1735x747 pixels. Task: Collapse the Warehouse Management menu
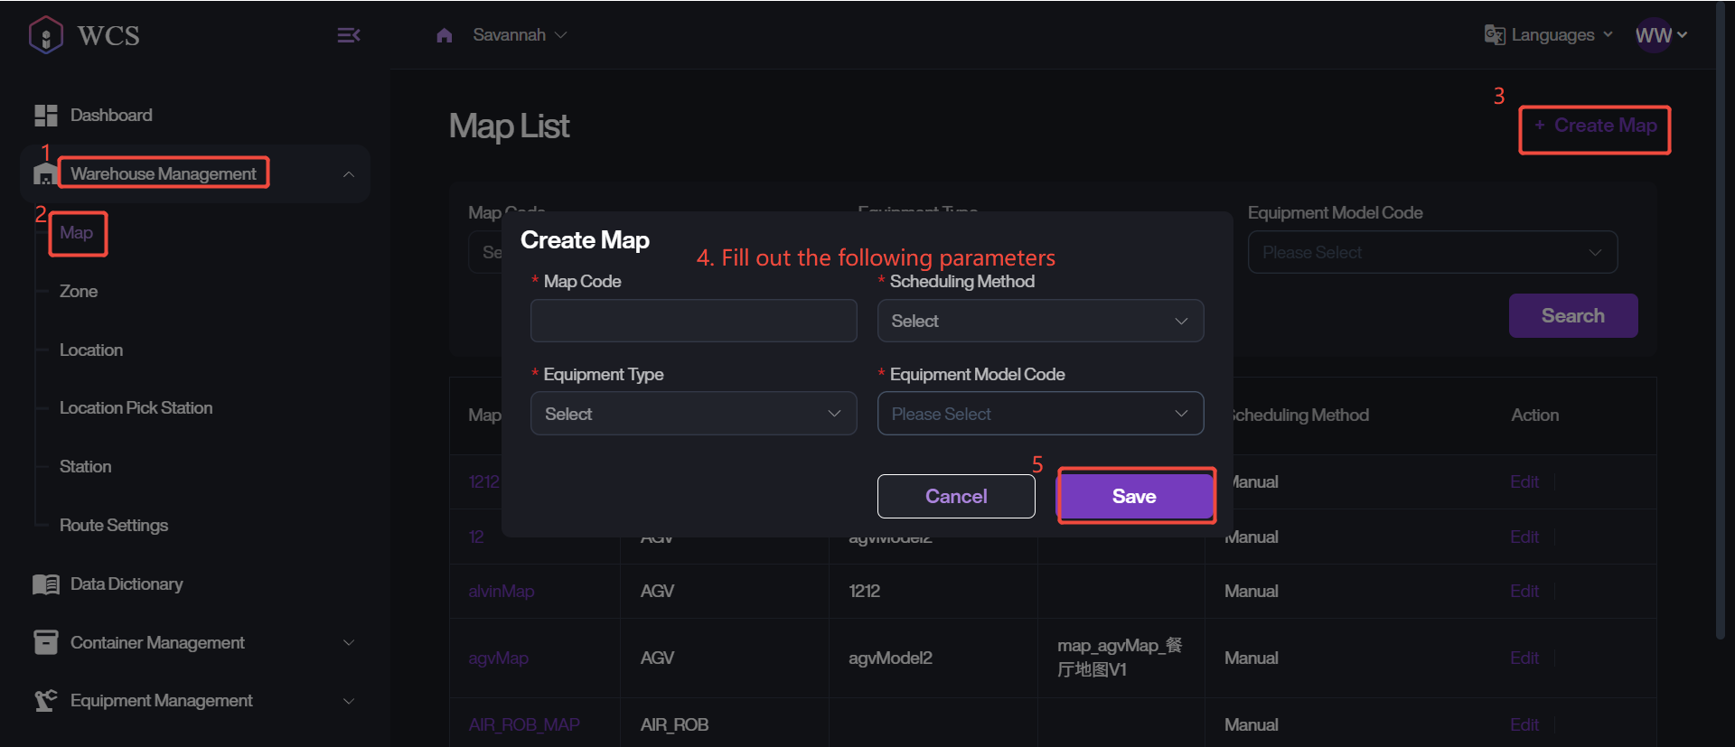(348, 174)
